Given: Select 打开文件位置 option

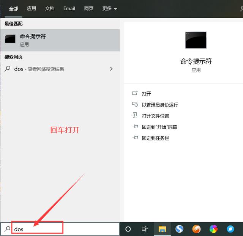Looking at the screenshot, I should click(x=155, y=116).
